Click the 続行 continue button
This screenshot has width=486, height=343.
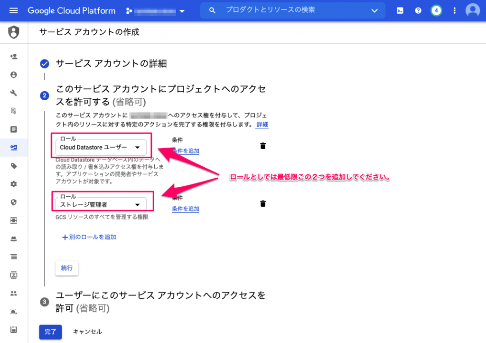(x=67, y=268)
